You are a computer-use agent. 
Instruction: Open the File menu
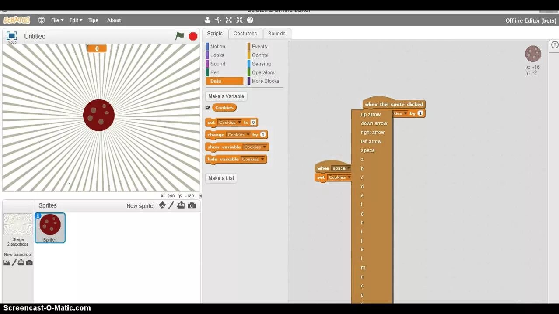(57, 20)
